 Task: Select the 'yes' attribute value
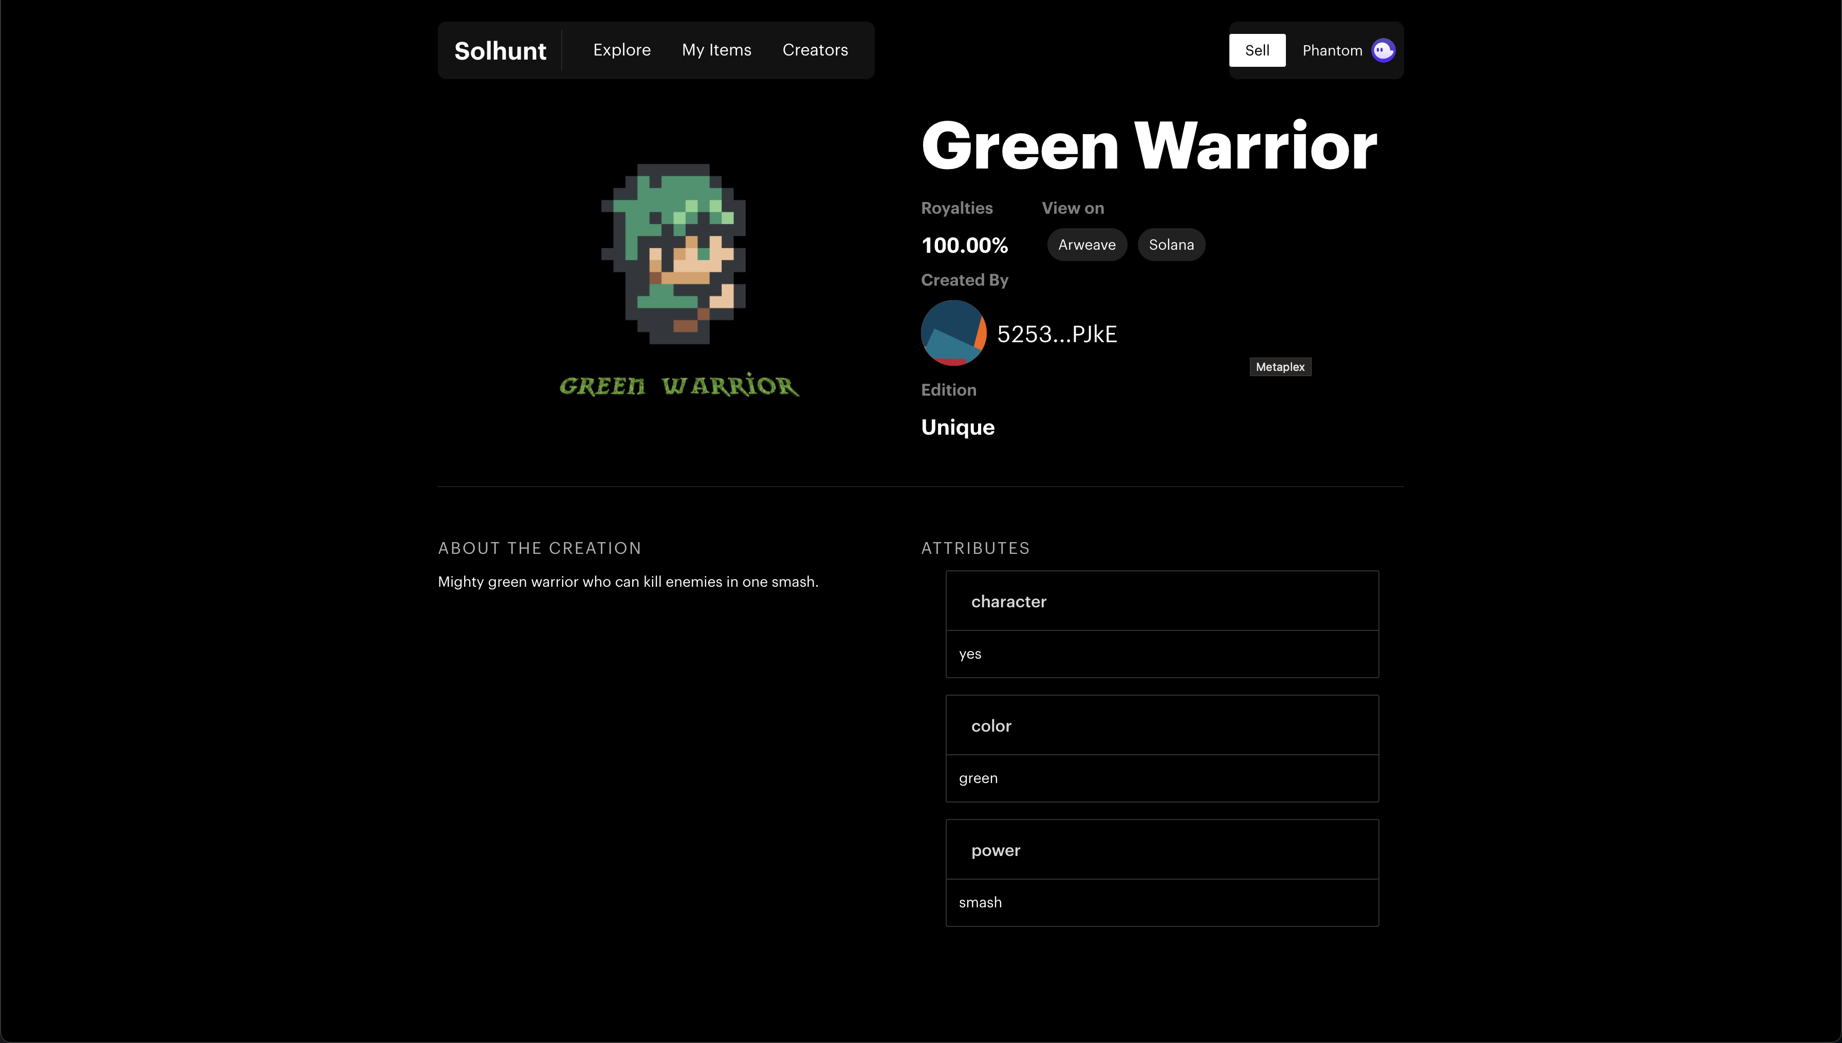click(x=970, y=654)
